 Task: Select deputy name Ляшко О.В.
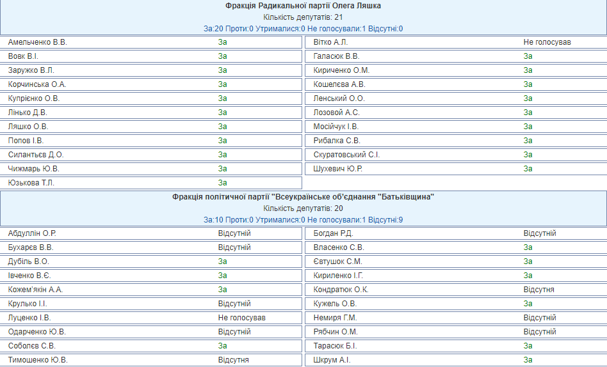pos(28,127)
